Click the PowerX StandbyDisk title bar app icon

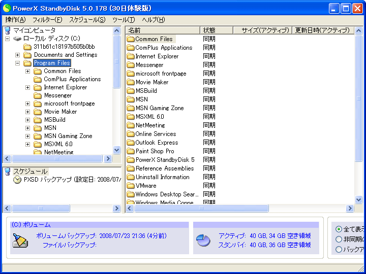point(7,9)
